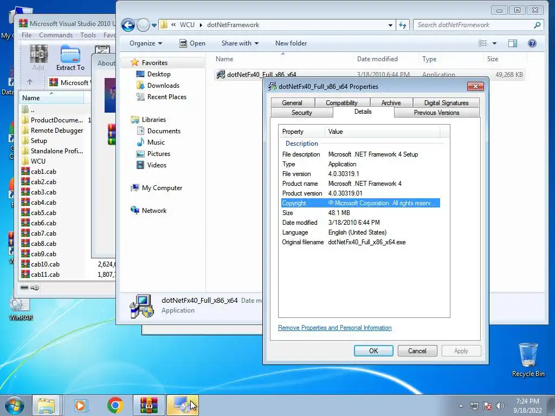Open Videos library
The width and height of the screenshot is (555, 416).
[x=157, y=165]
